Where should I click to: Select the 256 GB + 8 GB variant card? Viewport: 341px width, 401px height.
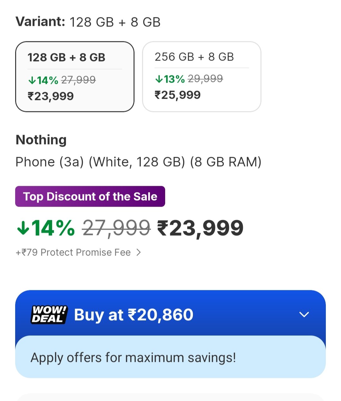(x=201, y=76)
